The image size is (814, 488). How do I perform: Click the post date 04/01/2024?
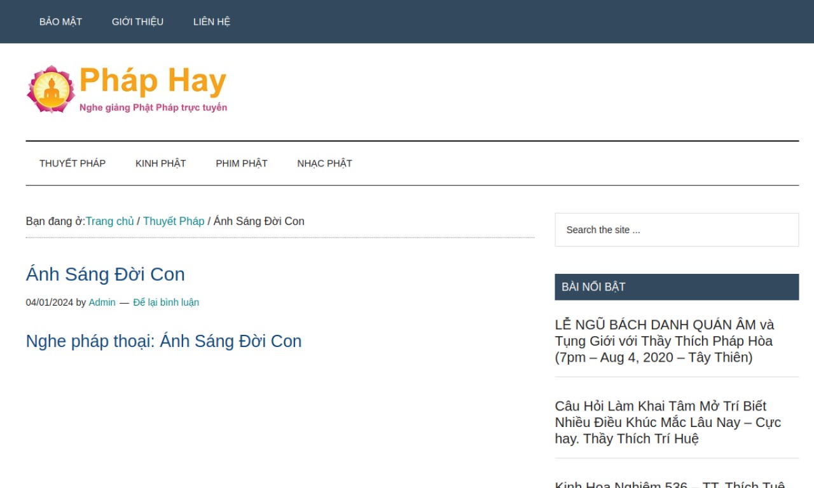pyautogui.click(x=50, y=302)
